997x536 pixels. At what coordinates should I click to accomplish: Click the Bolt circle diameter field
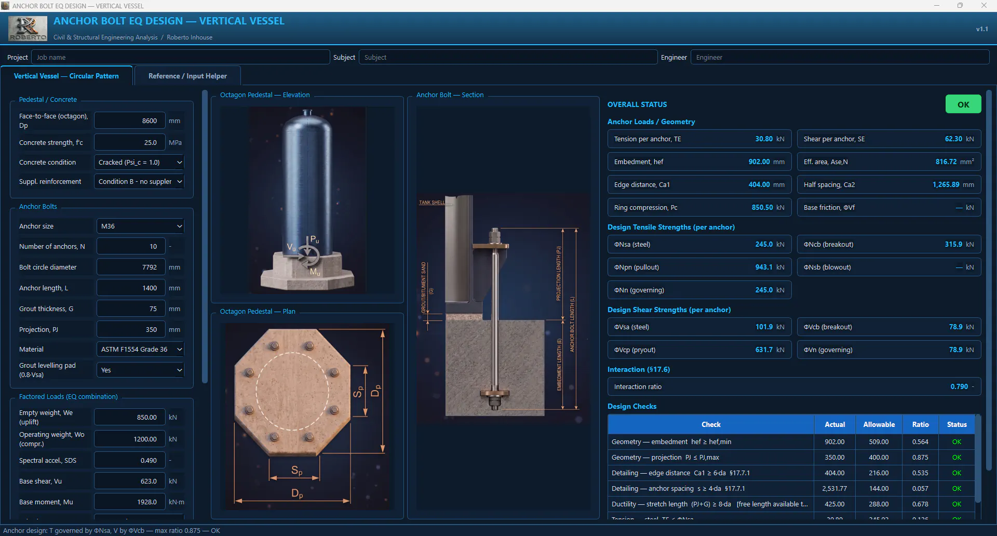131,267
